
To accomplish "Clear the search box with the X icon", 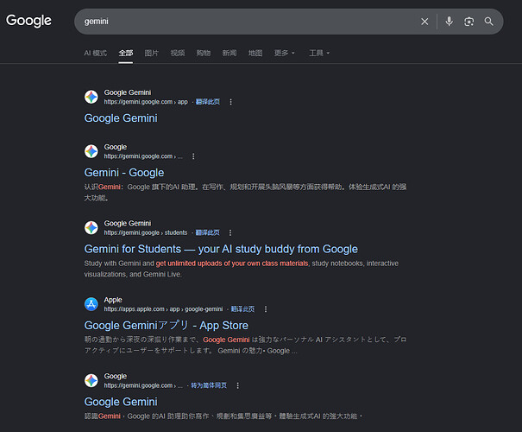I will pyautogui.click(x=425, y=22).
